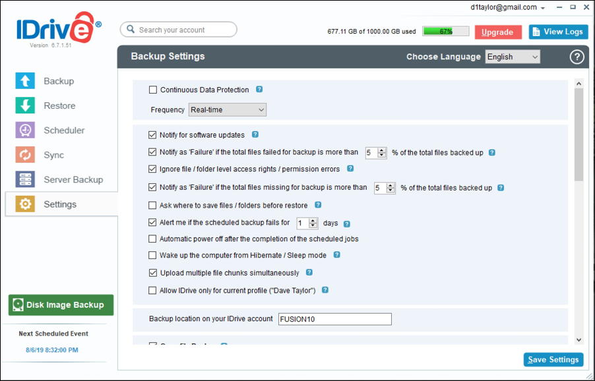Open the d1taylor@gmail.com account menu

click(x=508, y=8)
